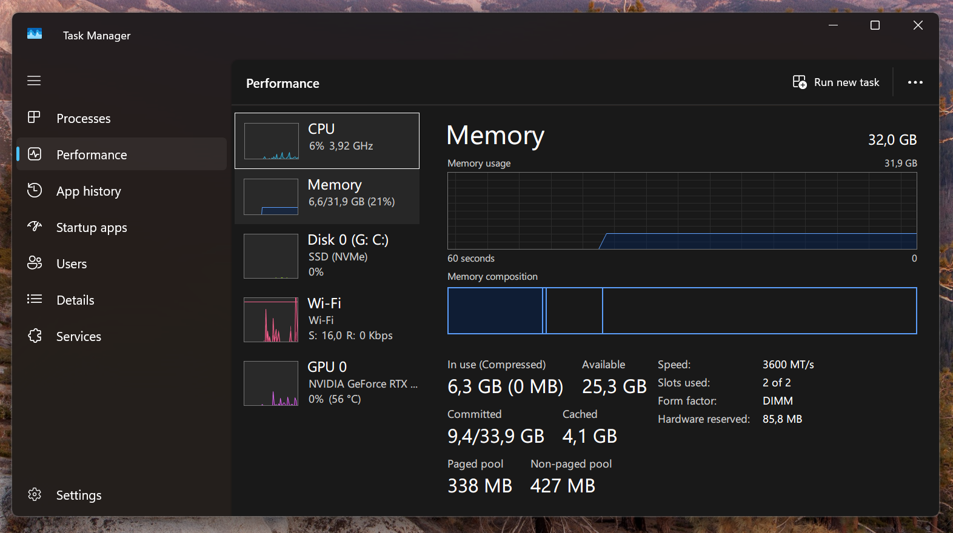The height and width of the screenshot is (533, 953).
Task: Click the Startup apps gauge icon
Action: click(x=35, y=227)
